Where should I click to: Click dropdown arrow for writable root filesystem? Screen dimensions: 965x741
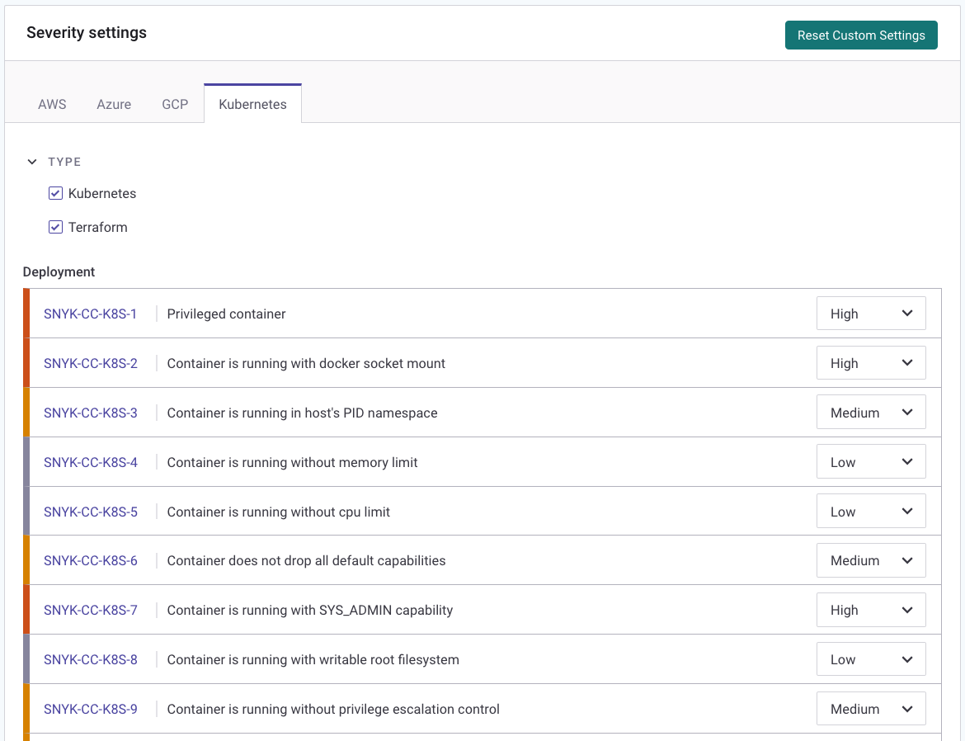click(907, 659)
